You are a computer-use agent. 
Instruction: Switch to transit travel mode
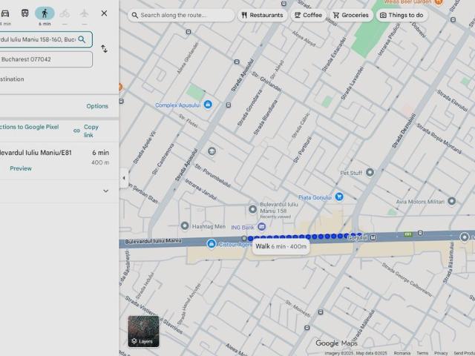coord(25,13)
